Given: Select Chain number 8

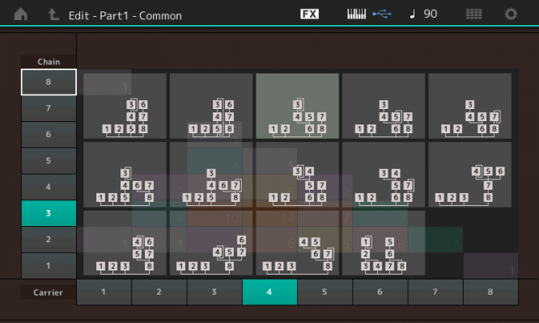Looking at the screenshot, I should click(x=49, y=82).
